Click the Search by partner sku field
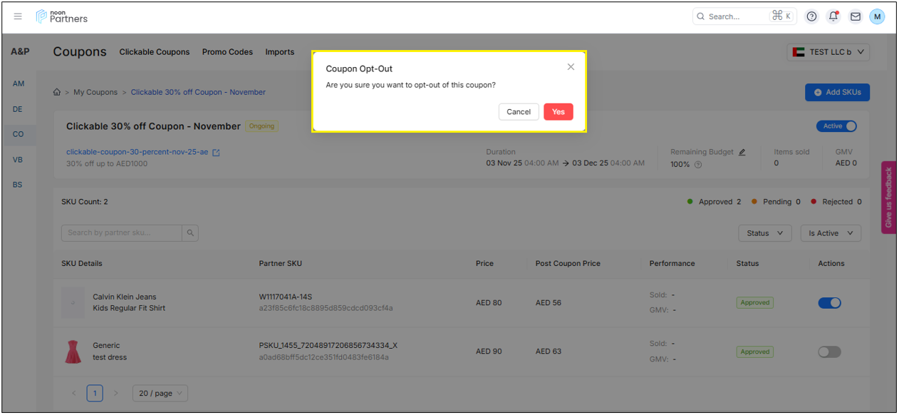This screenshot has width=899, height=415. 121,232
